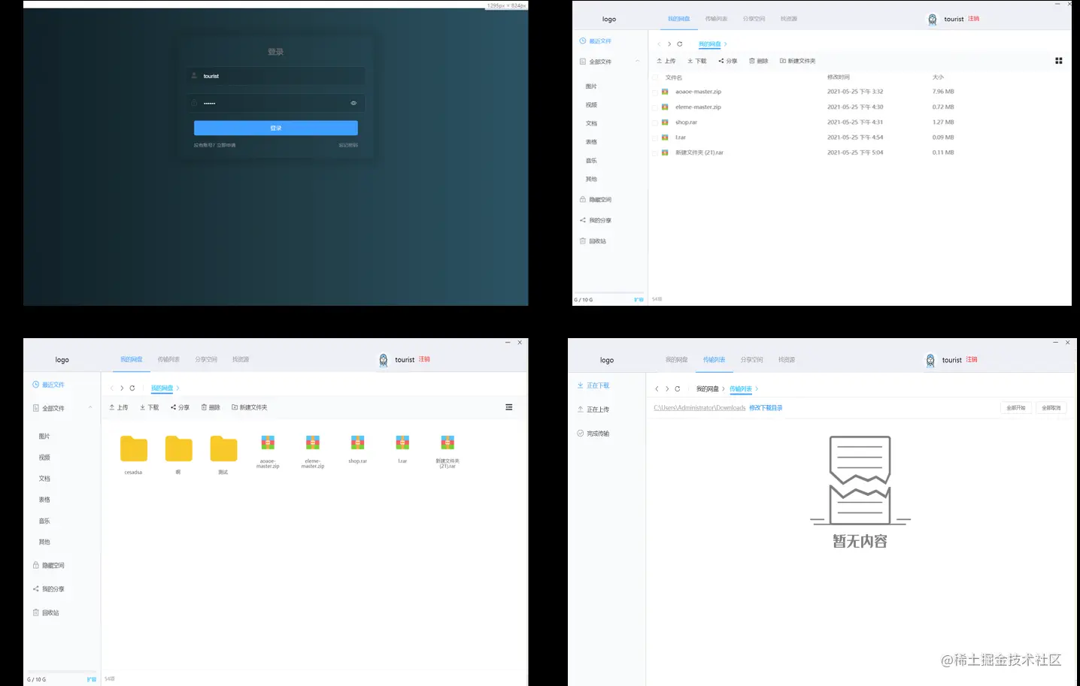Check the box for shop.rar in the list view
Screen dimensions: 1080x686
point(655,122)
